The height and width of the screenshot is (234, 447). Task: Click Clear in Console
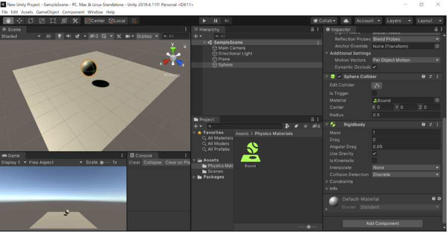(134, 162)
